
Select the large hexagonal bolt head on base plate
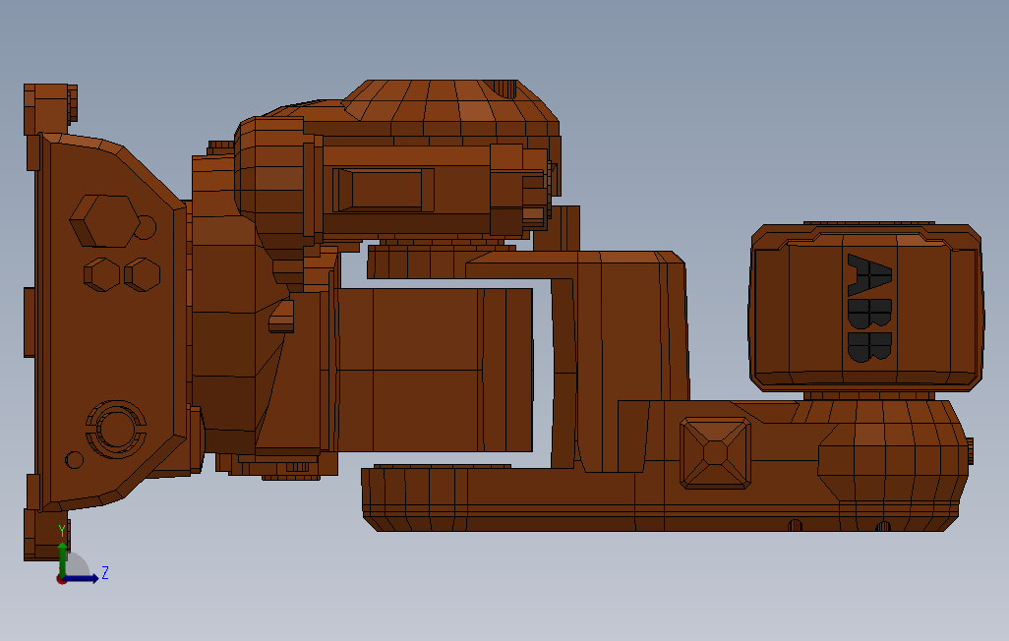click(104, 221)
